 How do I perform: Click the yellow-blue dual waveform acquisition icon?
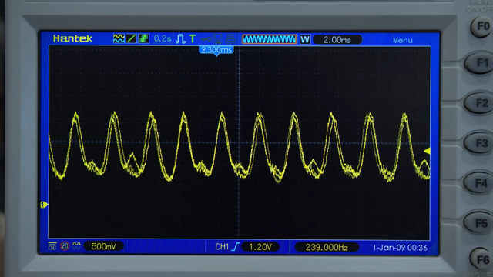tap(119, 38)
